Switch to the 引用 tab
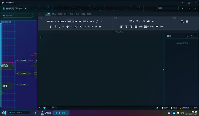 coord(77,14)
